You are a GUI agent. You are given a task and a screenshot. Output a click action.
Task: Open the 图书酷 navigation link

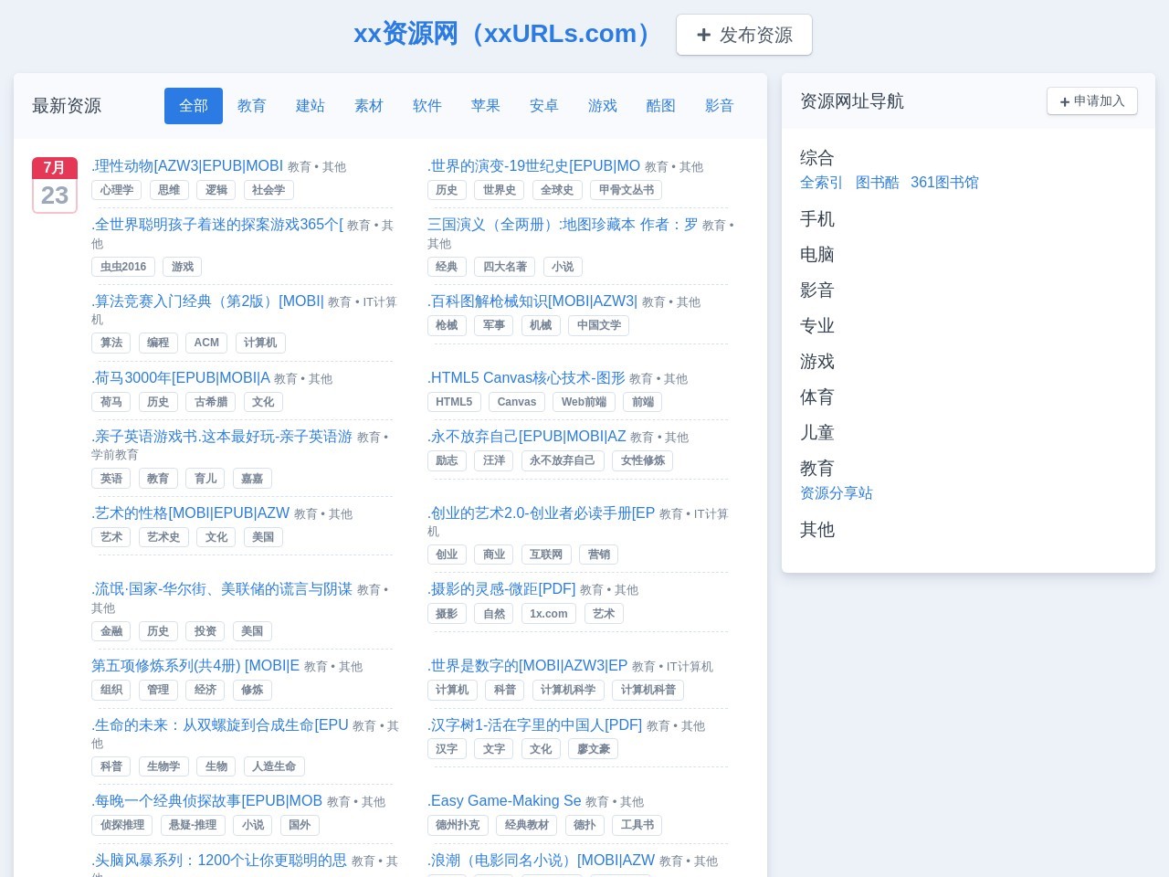877,183
